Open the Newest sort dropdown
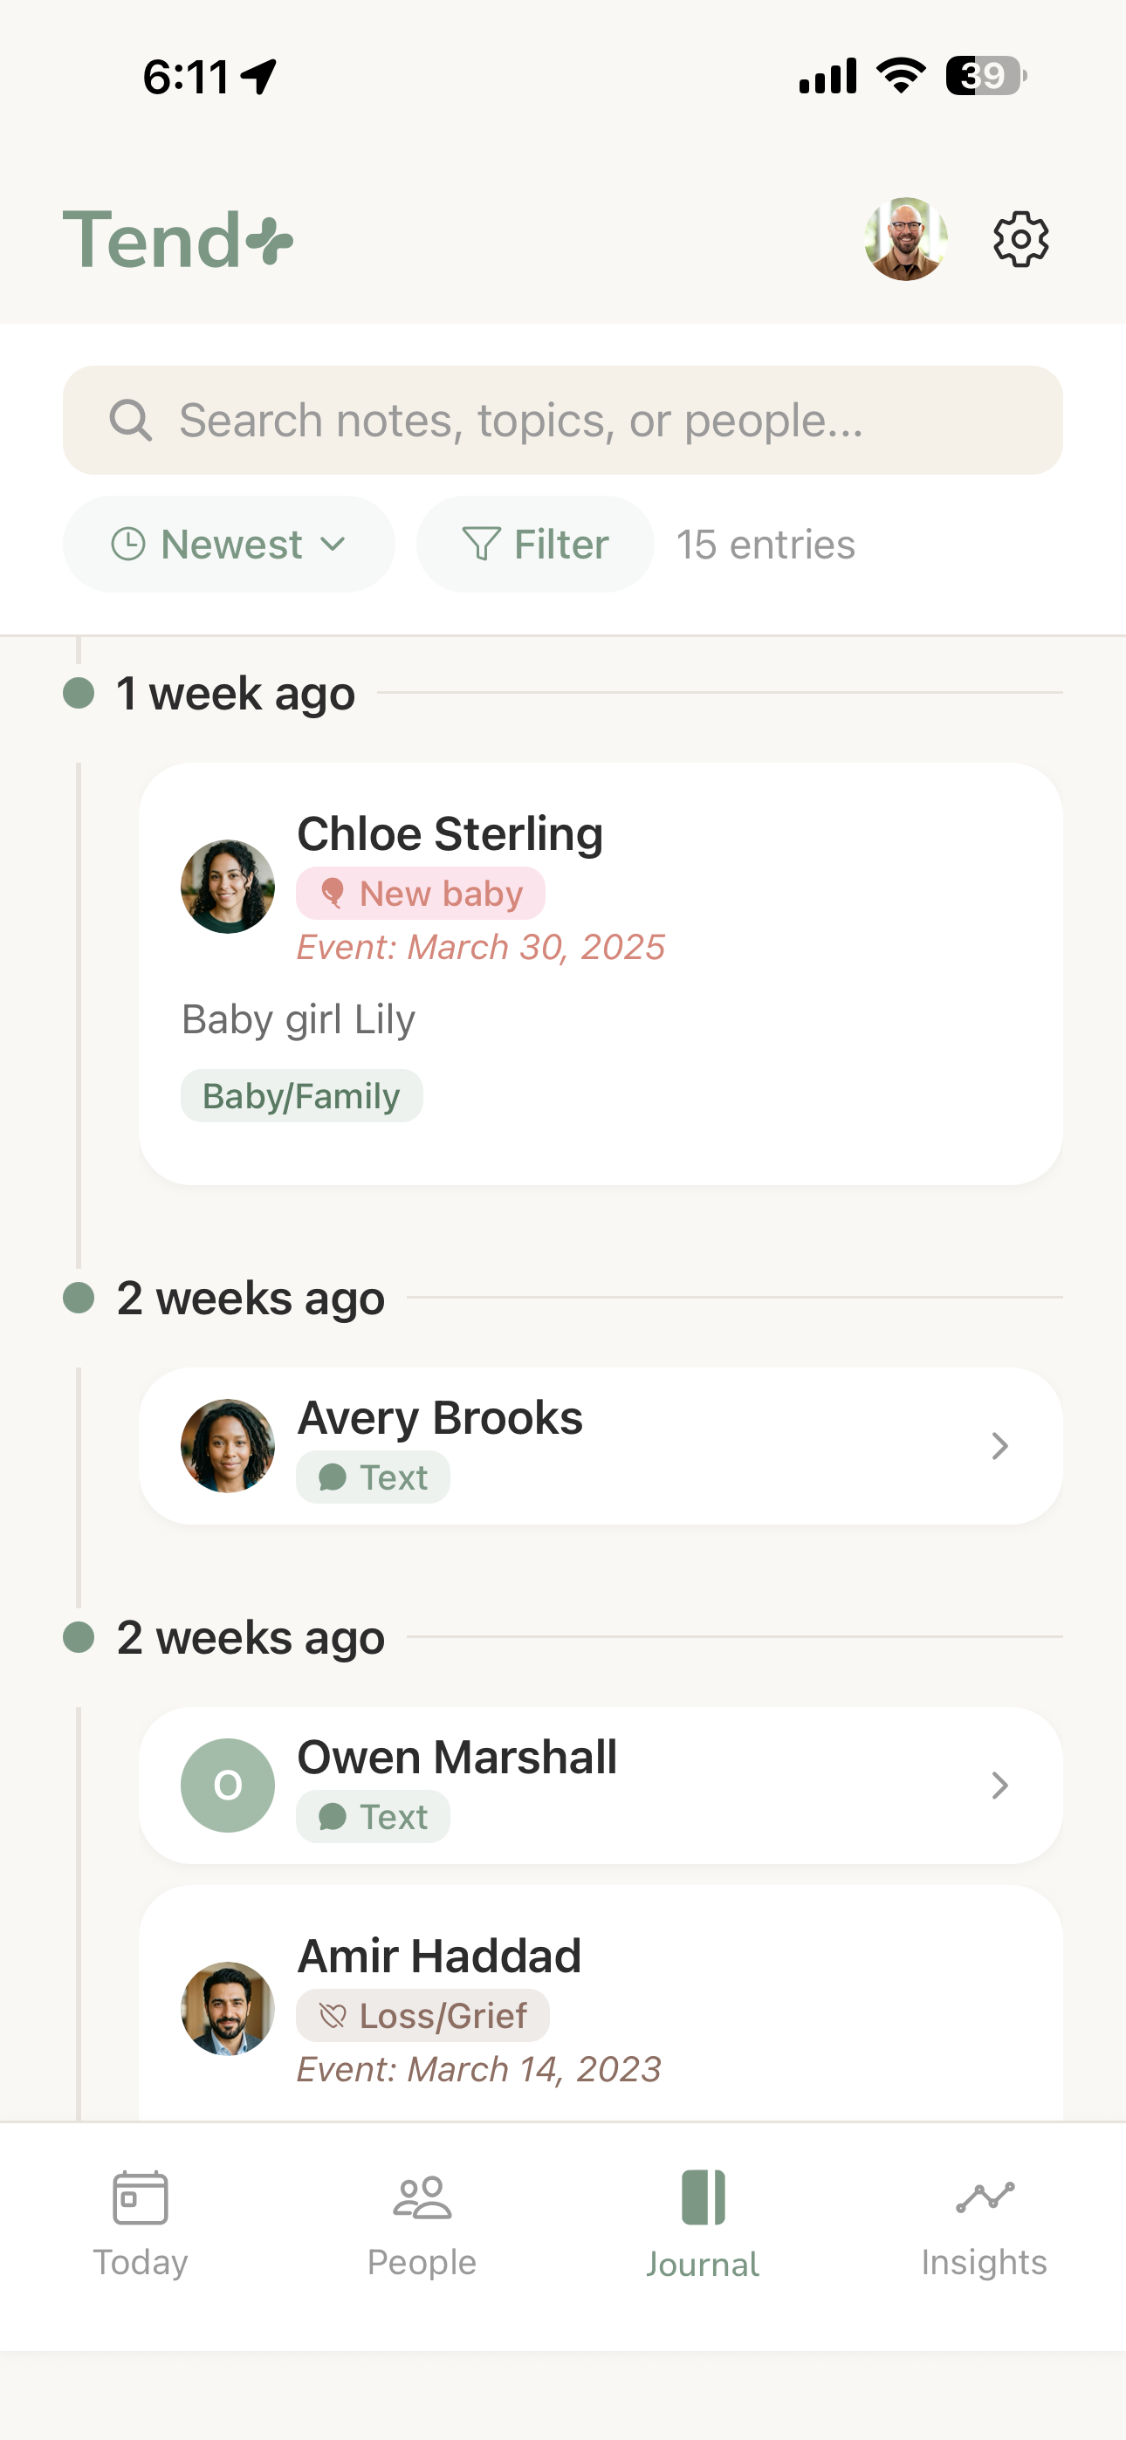 (229, 545)
